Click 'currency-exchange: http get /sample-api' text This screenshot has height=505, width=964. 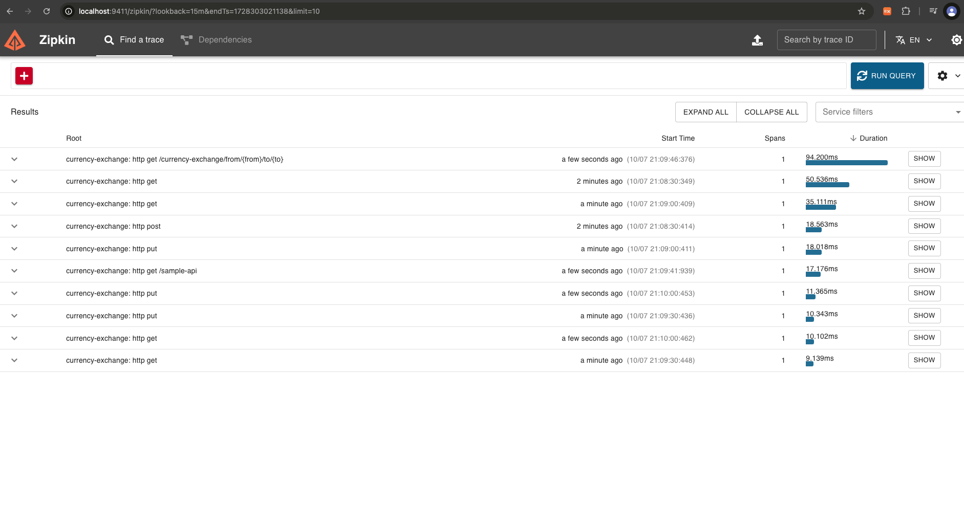(132, 271)
